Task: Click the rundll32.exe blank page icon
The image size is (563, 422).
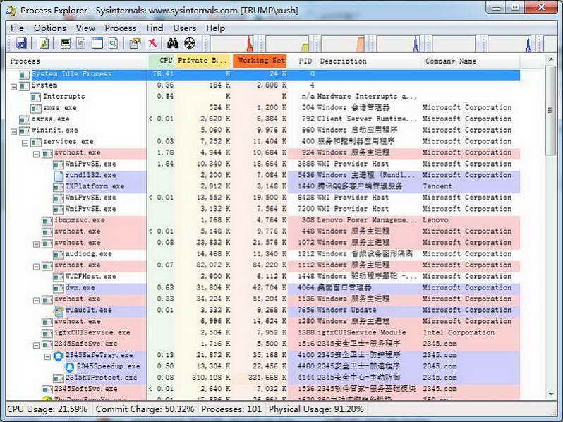Action: (58, 175)
